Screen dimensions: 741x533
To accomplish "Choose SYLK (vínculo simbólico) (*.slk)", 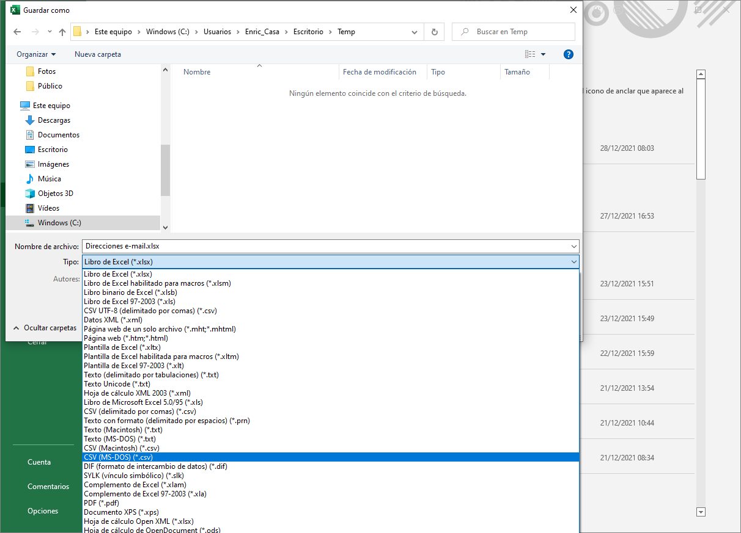I will [331, 476].
